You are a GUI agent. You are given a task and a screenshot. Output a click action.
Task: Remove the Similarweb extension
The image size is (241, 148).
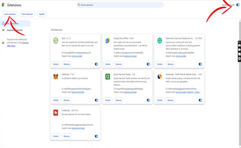[x=170, y=100]
